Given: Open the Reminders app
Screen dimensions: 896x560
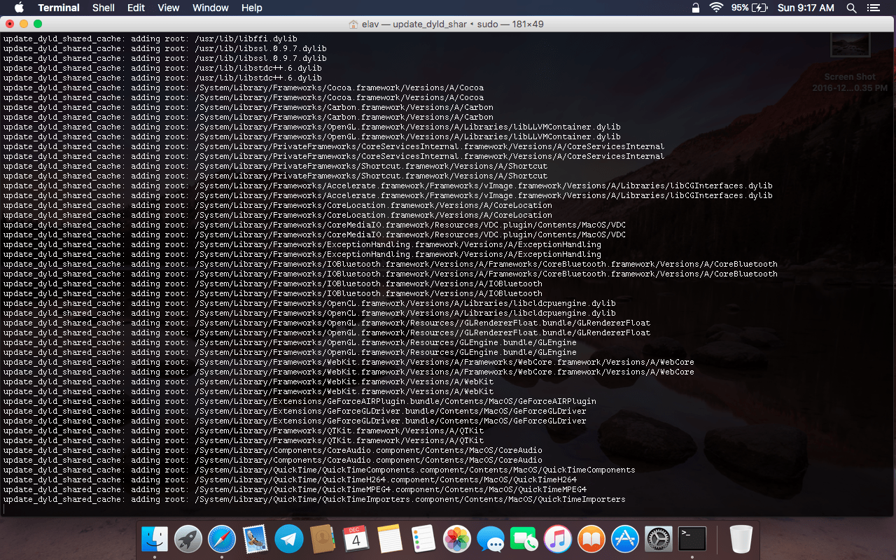Looking at the screenshot, I should click(x=423, y=539).
